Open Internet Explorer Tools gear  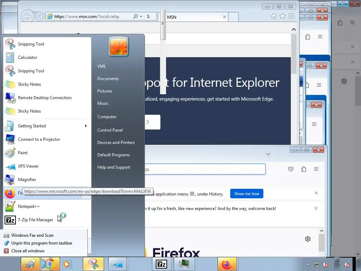[x=291, y=16]
